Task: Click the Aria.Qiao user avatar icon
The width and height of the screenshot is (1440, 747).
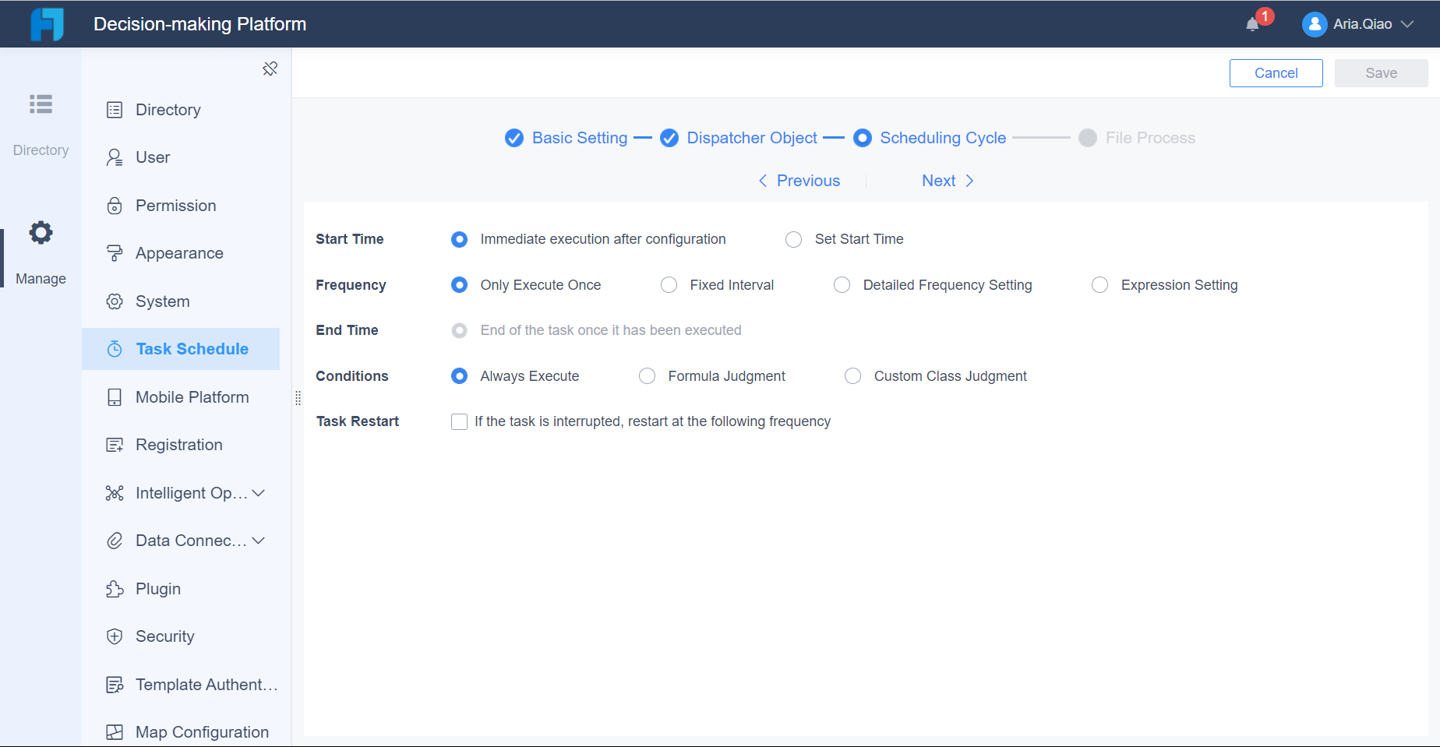Action: coord(1315,24)
